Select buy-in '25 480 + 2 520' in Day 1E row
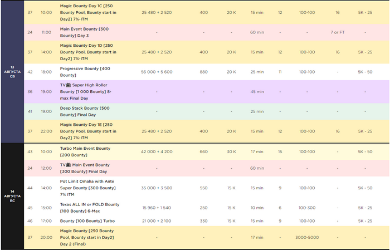The height and width of the screenshot is (250, 390). [157, 131]
